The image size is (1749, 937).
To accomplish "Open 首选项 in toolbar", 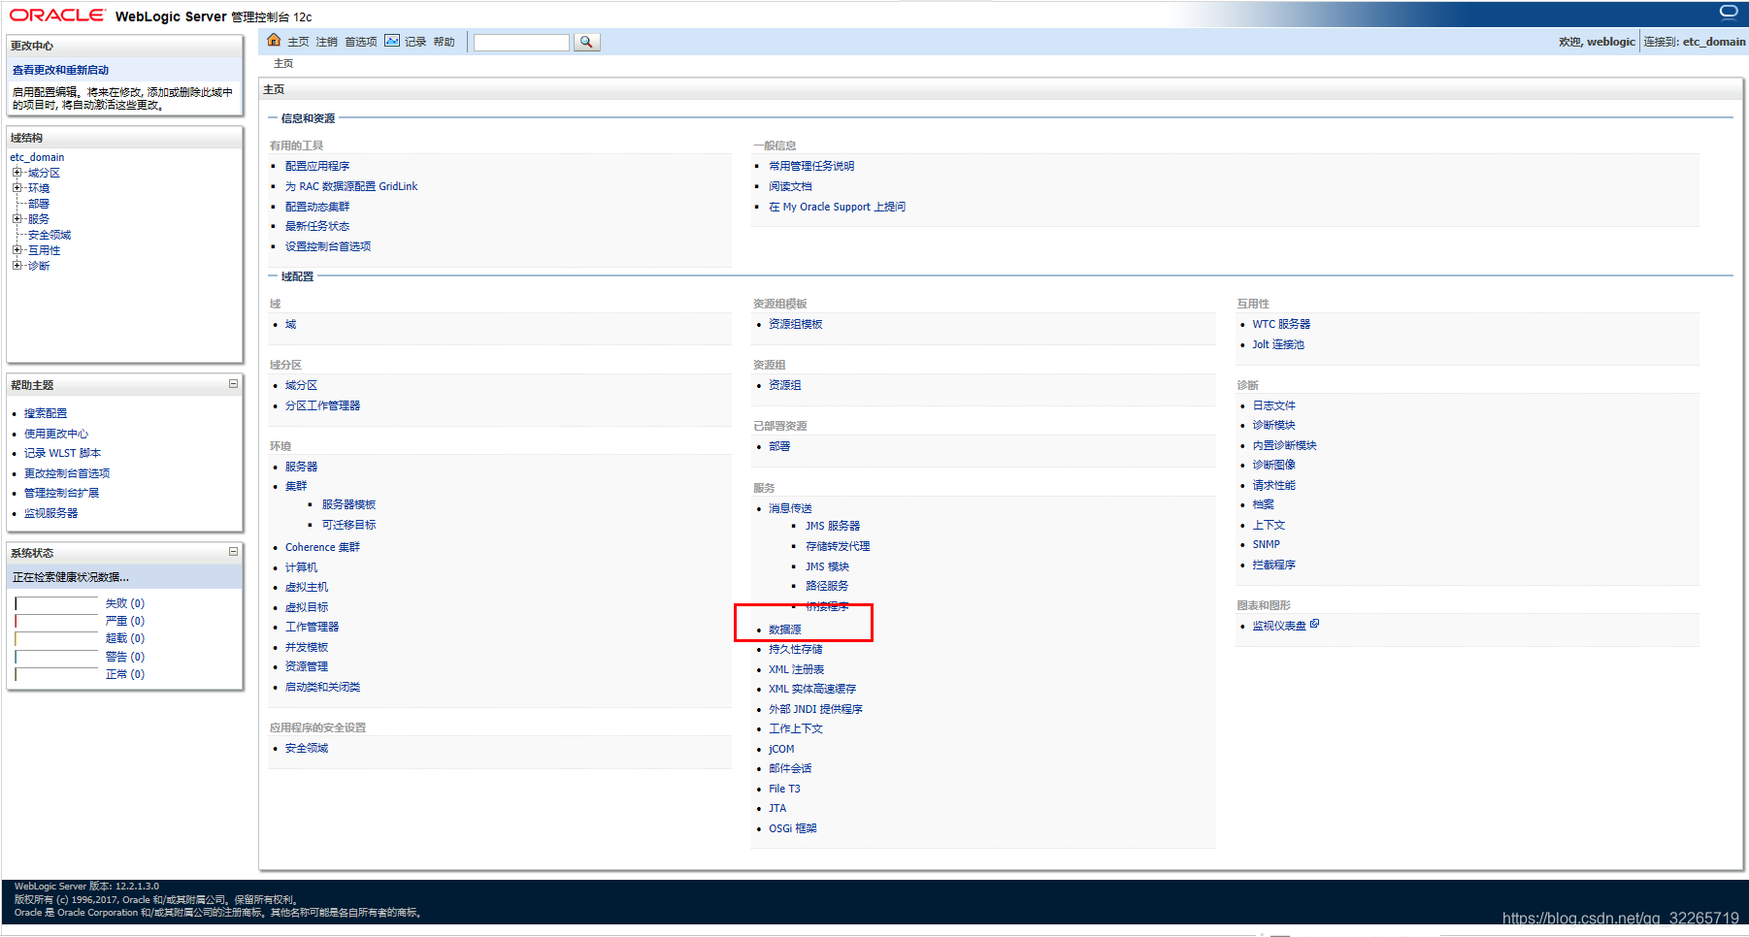I will click(361, 42).
